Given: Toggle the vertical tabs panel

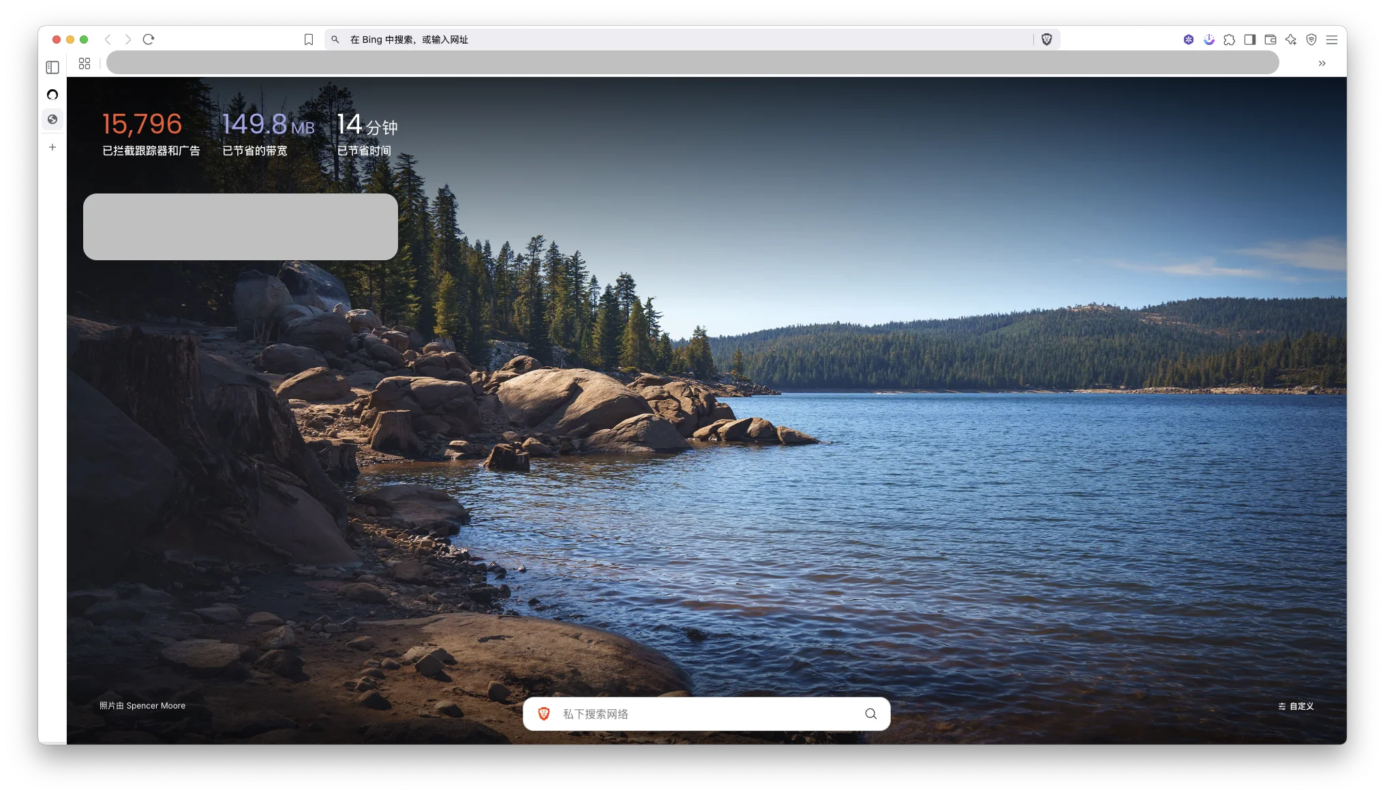Looking at the screenshot, I should coord(52,67).
